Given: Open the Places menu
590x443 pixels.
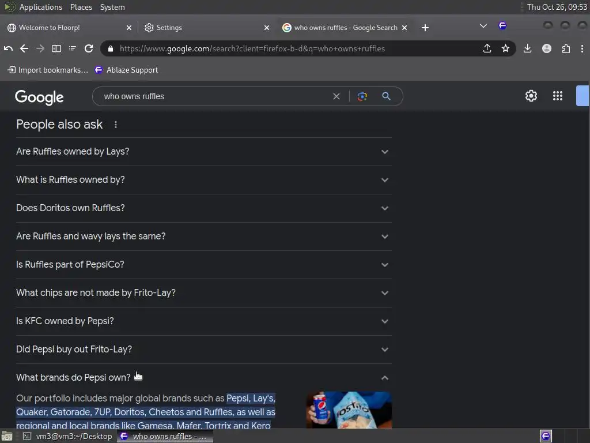Looking at the screenshot, I should click(81, 7).
